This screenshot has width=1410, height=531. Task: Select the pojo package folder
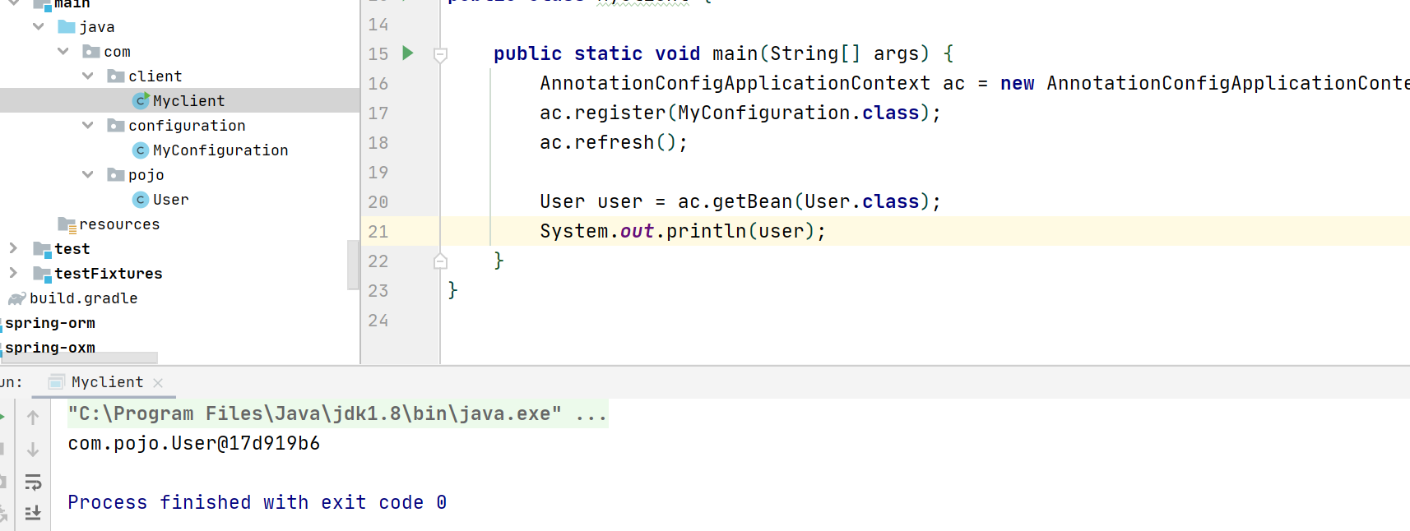coord(146,175)
